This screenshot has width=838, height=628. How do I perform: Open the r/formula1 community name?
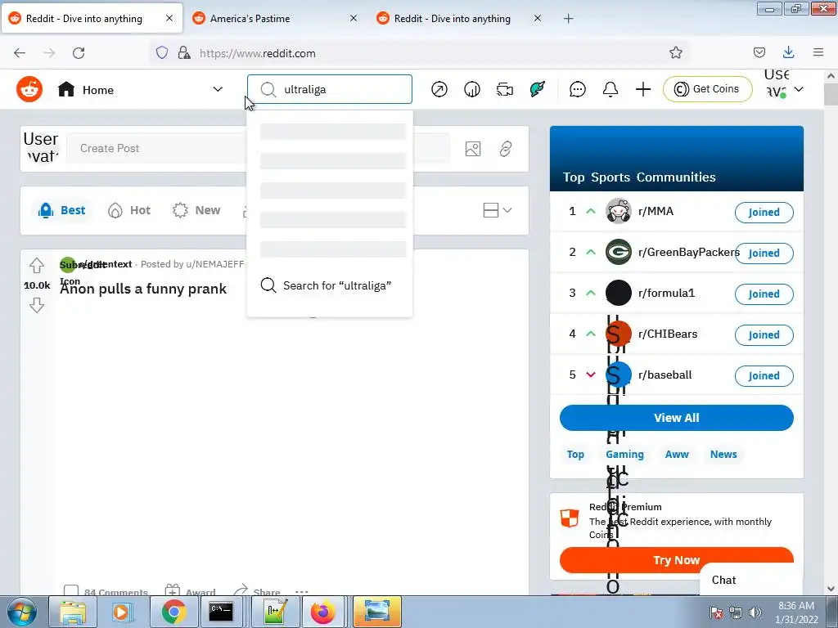coord(666,293)
